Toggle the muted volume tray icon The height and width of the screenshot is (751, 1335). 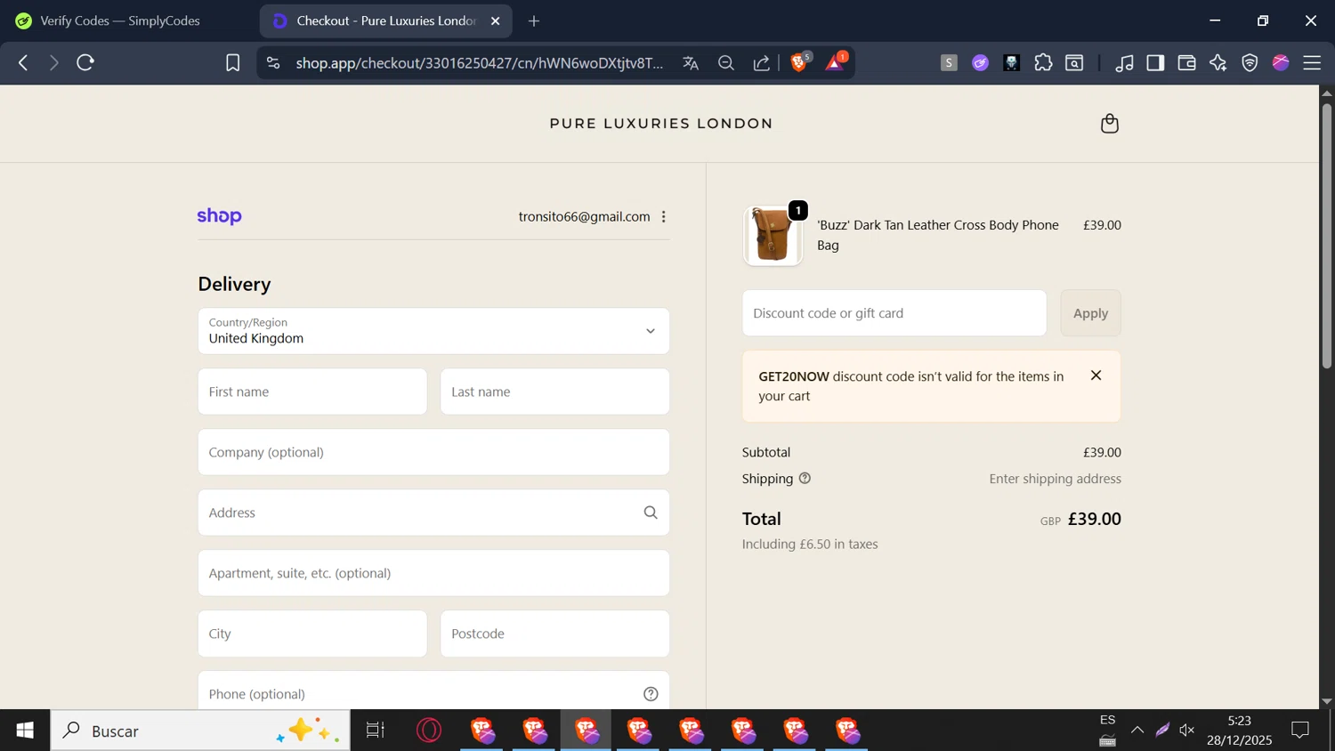coord(1187,731)
